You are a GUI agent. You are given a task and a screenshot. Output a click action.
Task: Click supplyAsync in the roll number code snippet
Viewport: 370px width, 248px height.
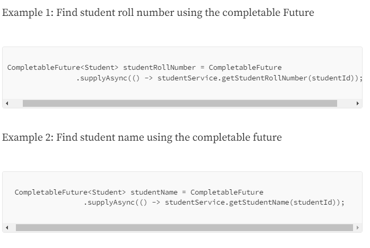click(x=103, y=78)
